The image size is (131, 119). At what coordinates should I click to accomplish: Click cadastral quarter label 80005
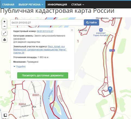(36, 95)
